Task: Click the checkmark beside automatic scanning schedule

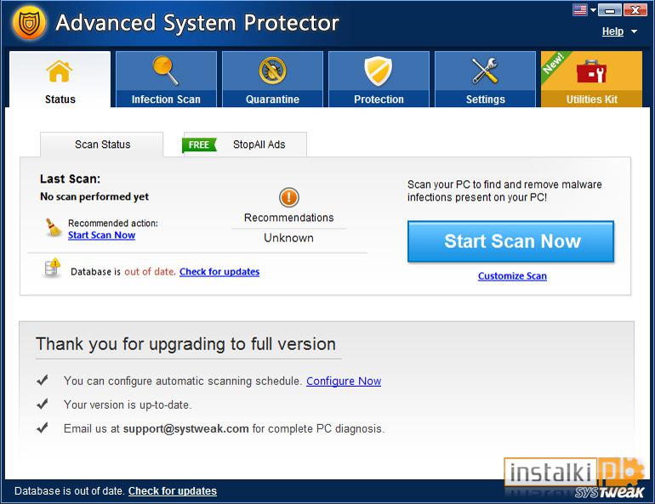Action: click(43, 380)
